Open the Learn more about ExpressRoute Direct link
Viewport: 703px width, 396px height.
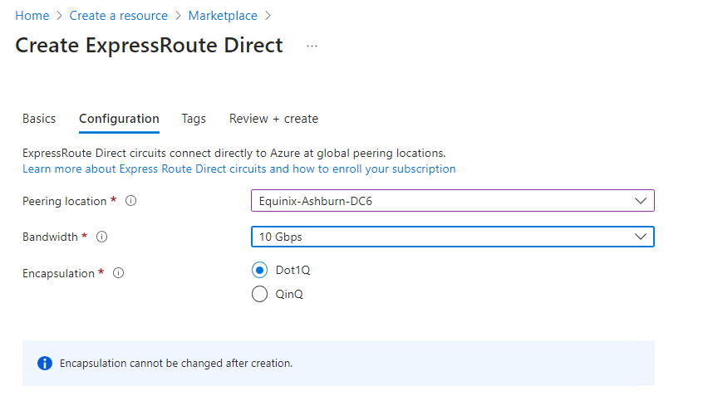coord(239,169)
